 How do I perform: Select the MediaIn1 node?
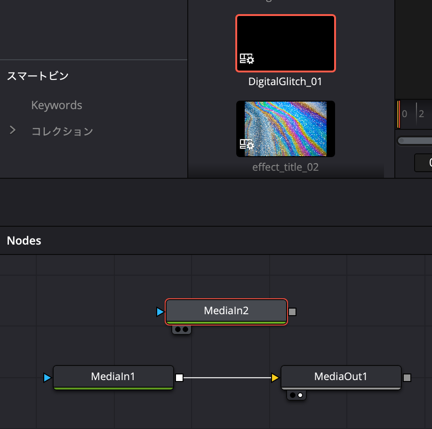(113, 377)
